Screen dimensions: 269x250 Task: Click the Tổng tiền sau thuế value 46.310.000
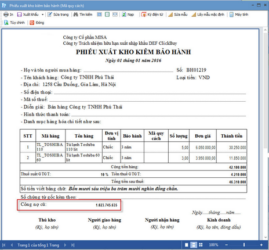pos(238,182)
